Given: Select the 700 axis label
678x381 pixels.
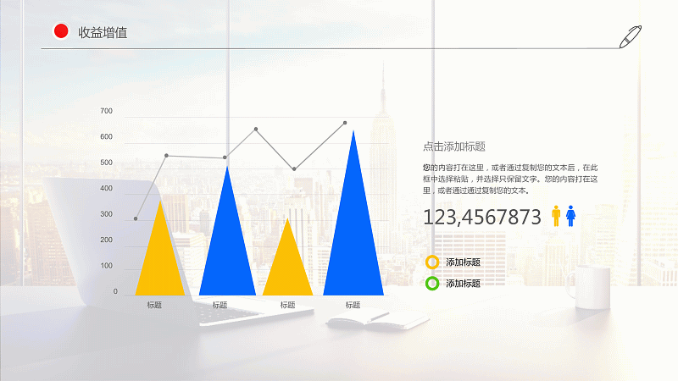Looking at the screenshot, I should click(x=106, y=111).
